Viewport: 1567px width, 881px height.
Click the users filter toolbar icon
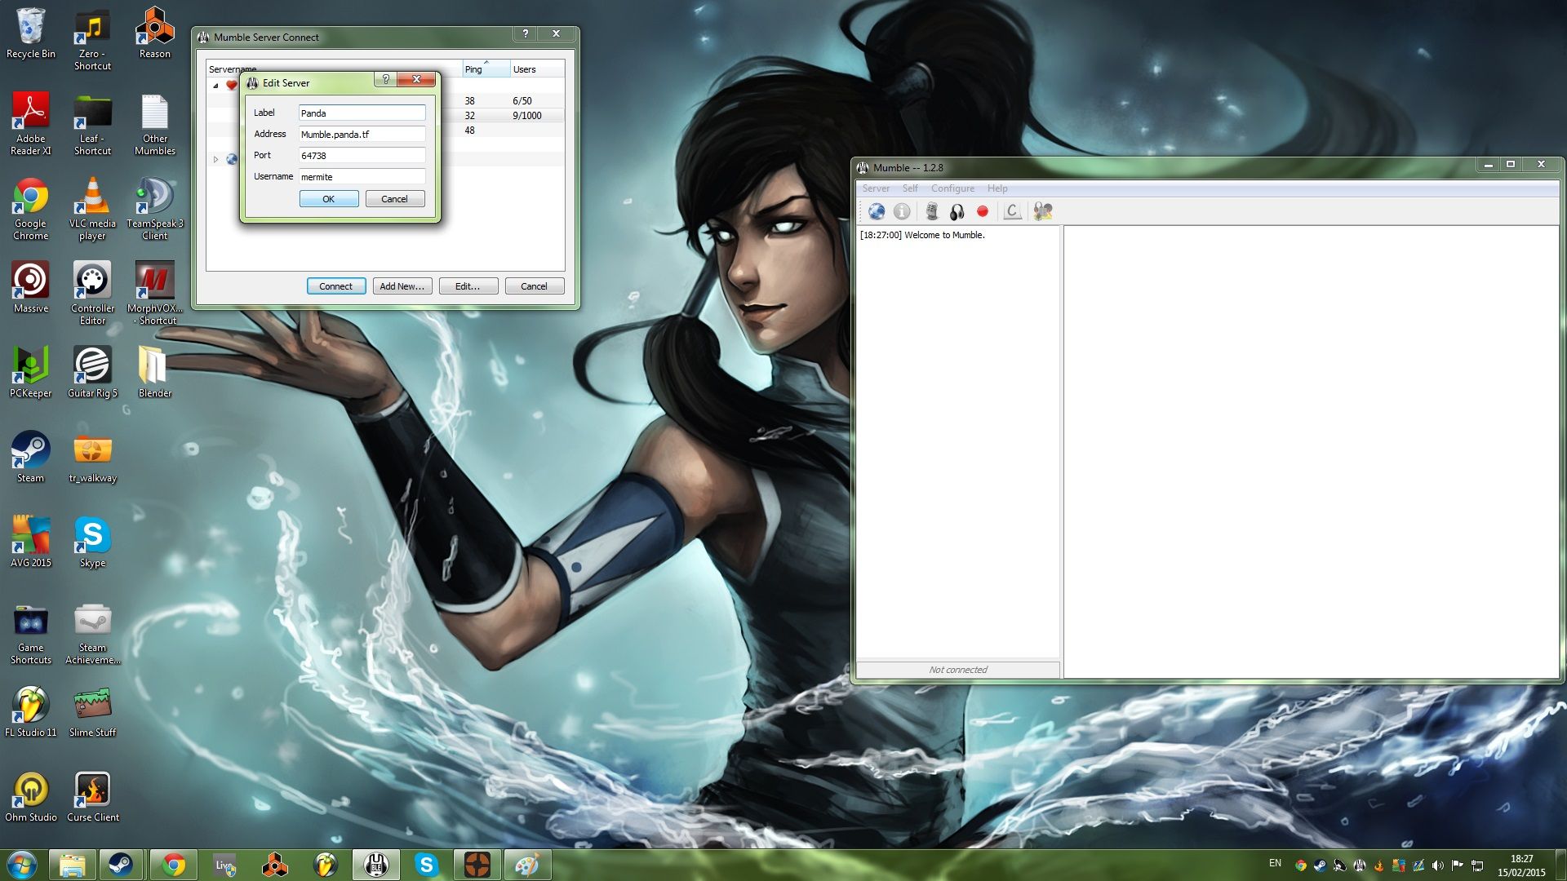point(1042,211)
